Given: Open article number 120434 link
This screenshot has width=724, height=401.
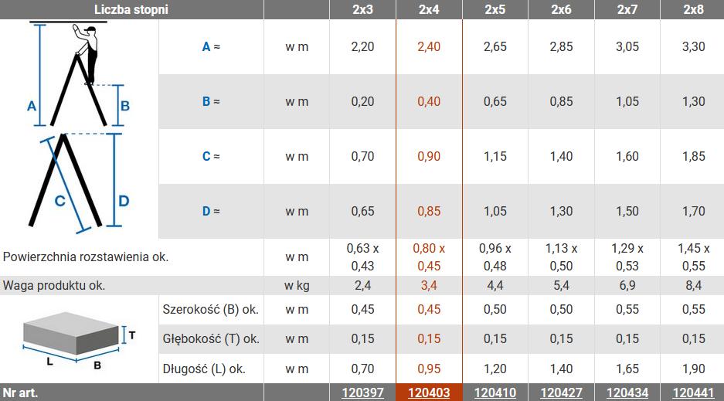Looking at the screenshot, I should [627, 393].
